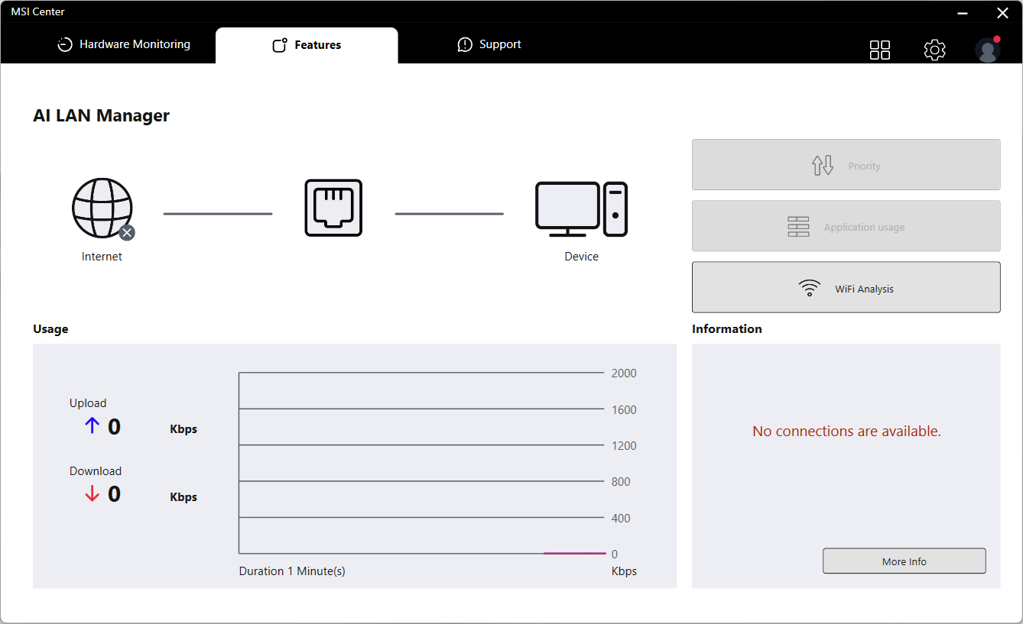The height and width of the screenshot is (624, 1023).
Task: Click the Application usage list icon
Action: tap(798, 227)
